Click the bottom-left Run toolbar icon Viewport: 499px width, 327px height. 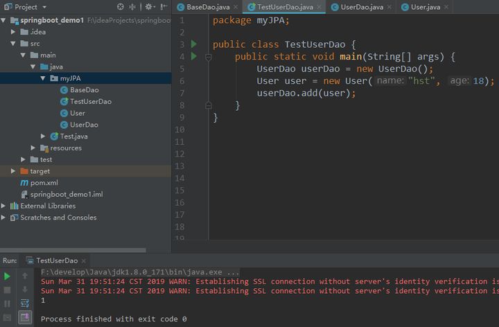click(7, 317)
